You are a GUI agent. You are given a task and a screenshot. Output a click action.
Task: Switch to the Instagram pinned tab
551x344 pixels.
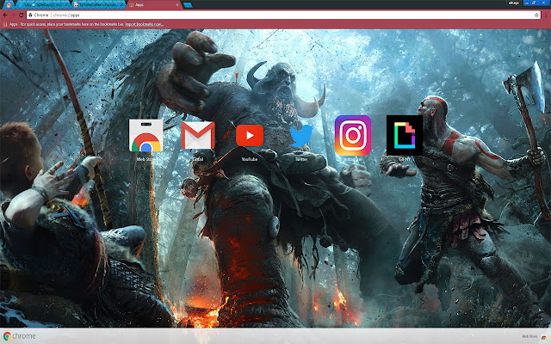[9, 5]
